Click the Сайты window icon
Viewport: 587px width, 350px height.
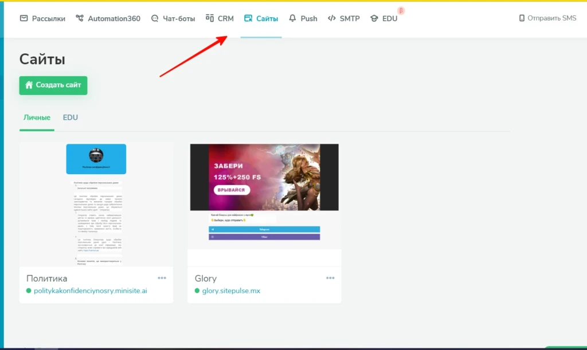[248, 18]
